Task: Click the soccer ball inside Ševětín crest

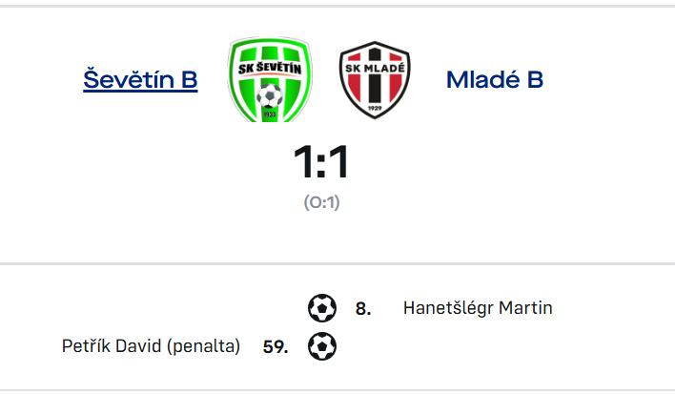Action: pos(270,95)
